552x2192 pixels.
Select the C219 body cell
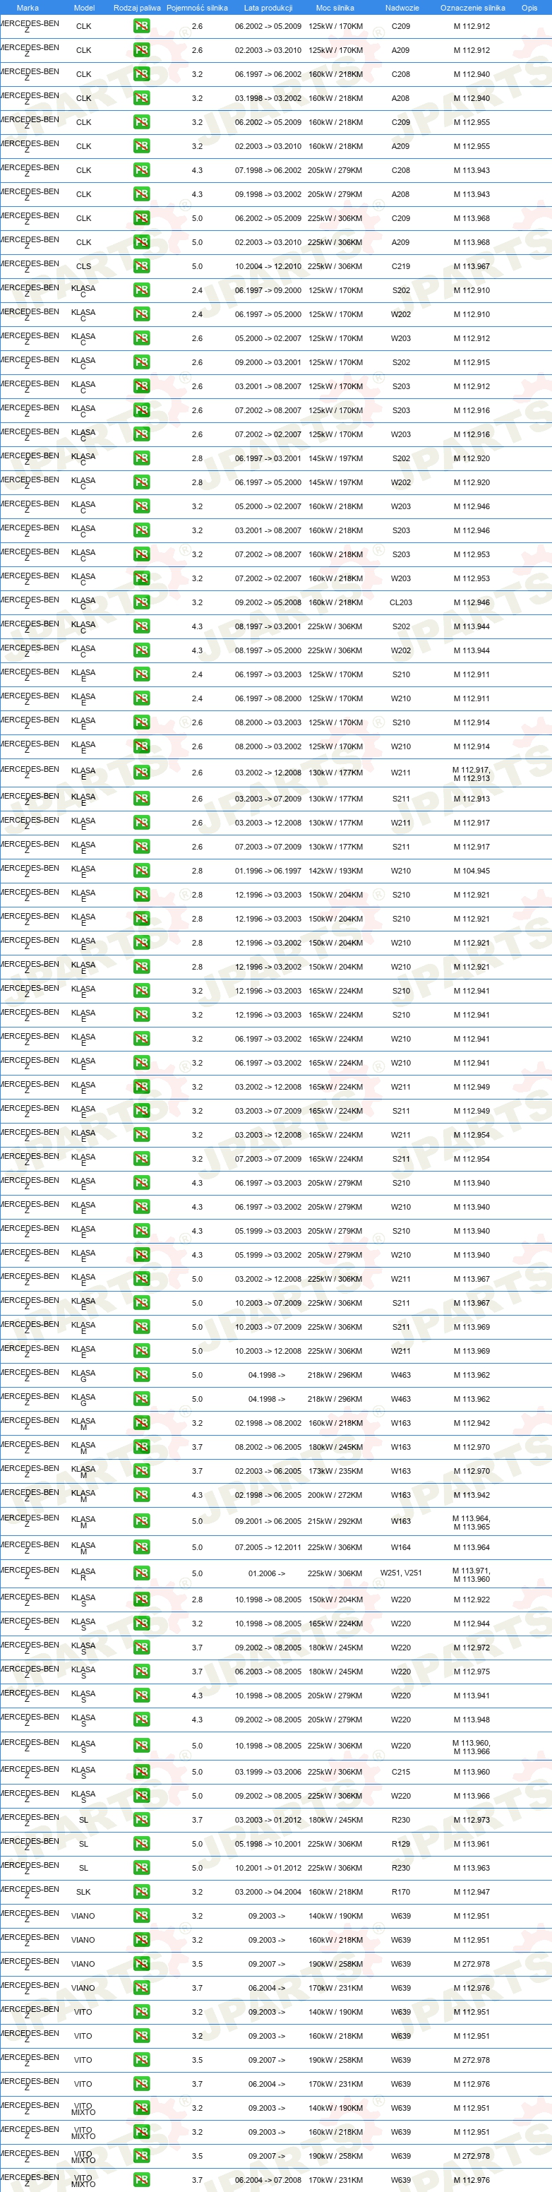click(401, 266)
